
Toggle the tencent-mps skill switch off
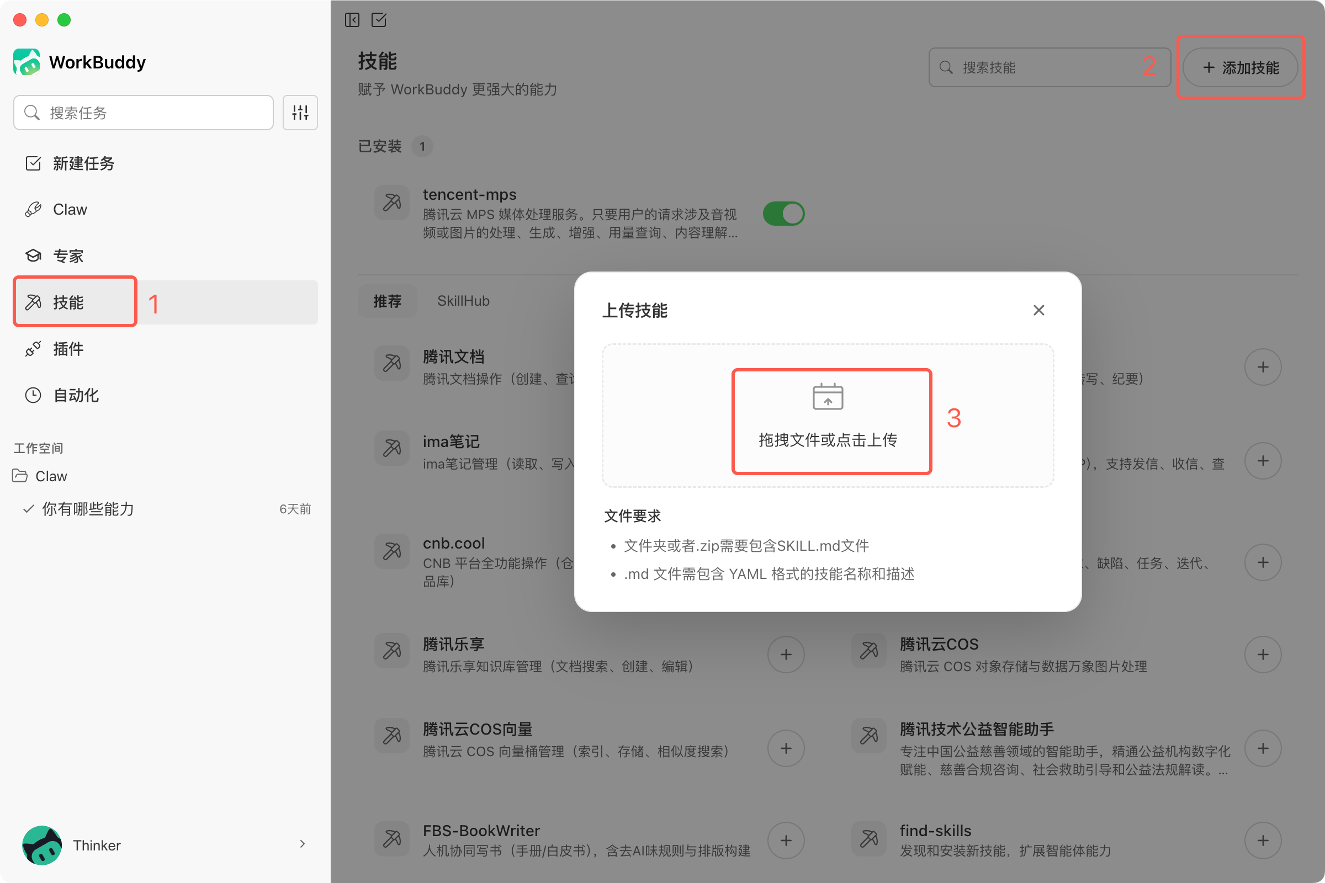coord(783,214)
